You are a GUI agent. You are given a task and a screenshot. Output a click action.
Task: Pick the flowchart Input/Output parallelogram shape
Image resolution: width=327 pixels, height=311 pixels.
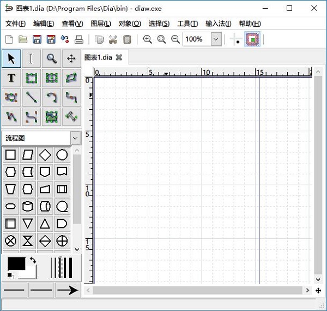pyautogui.click(x=28, y=155)
